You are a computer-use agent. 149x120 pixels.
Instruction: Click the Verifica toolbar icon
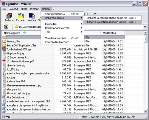pos(32,16)
